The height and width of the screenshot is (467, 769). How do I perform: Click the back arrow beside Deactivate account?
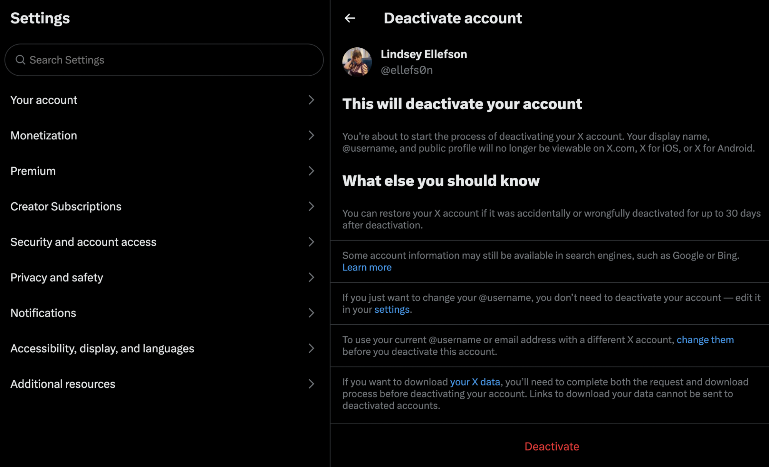point(350,18)
